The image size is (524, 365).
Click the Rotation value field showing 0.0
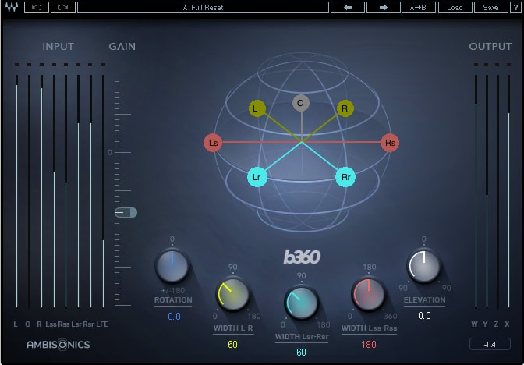pyautogui.click(x=173, y=316)
